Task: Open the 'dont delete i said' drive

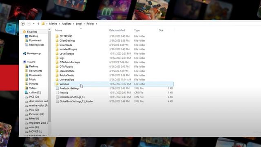Action: pyautogui.click(x=38, y=101)
